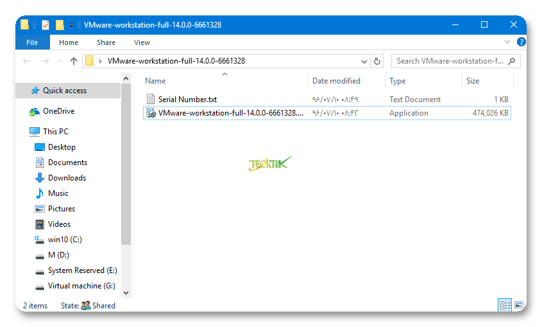Open the address bar history dropdown
This screenshot has height=327, width=542.
(x=364, y=61)
